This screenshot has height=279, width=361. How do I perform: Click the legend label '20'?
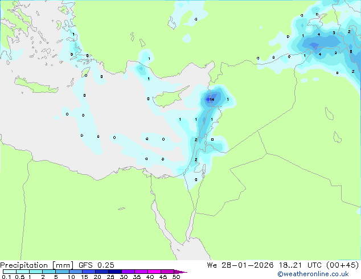pyautogui.click(x=97, y=277)
